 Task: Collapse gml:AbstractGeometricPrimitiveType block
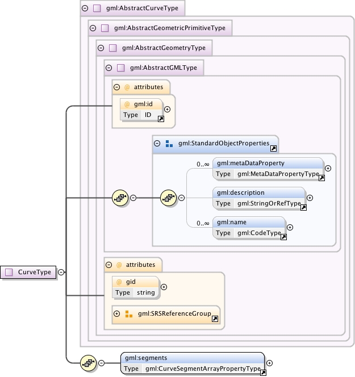(x=93, y=28)
